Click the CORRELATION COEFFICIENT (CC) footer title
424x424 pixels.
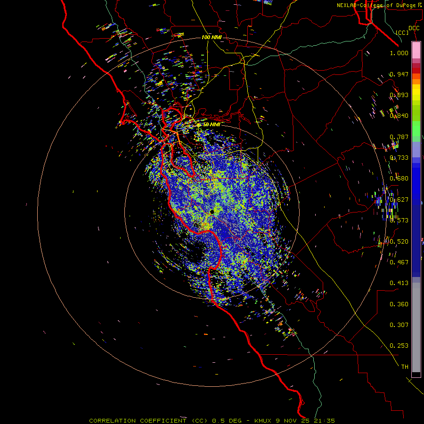(148, 421)
